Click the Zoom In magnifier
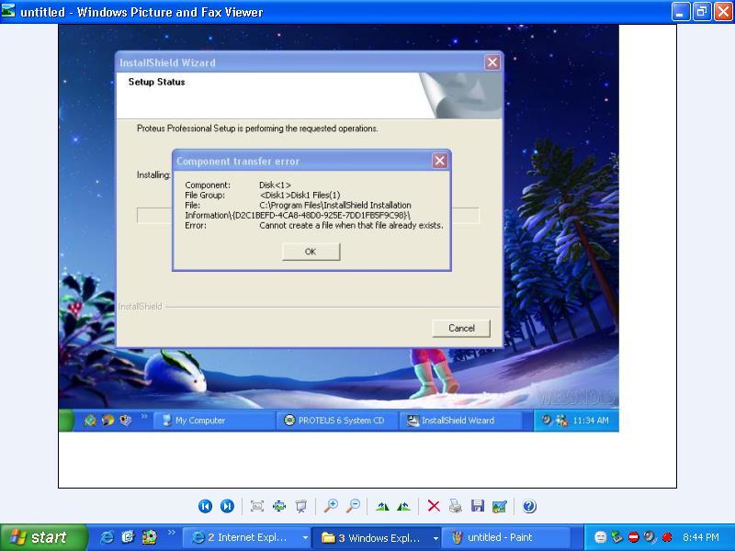This screenshot has width=735, height=551. tap(331, 506)
